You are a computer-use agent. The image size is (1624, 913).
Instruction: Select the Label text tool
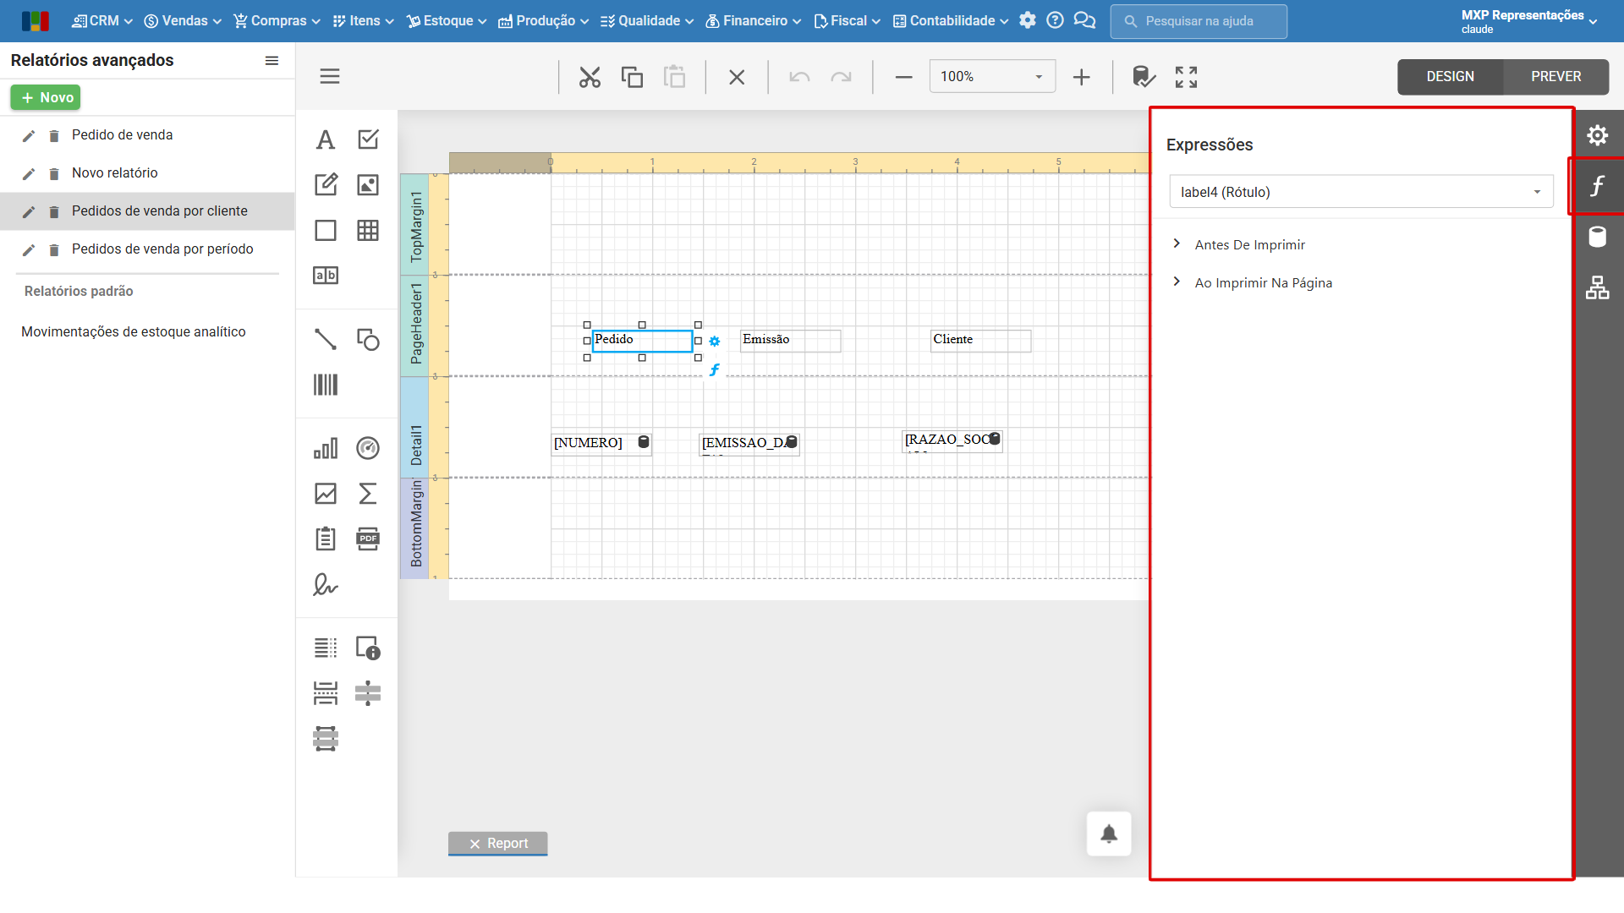pyautogui.click(x=326, y=139)
